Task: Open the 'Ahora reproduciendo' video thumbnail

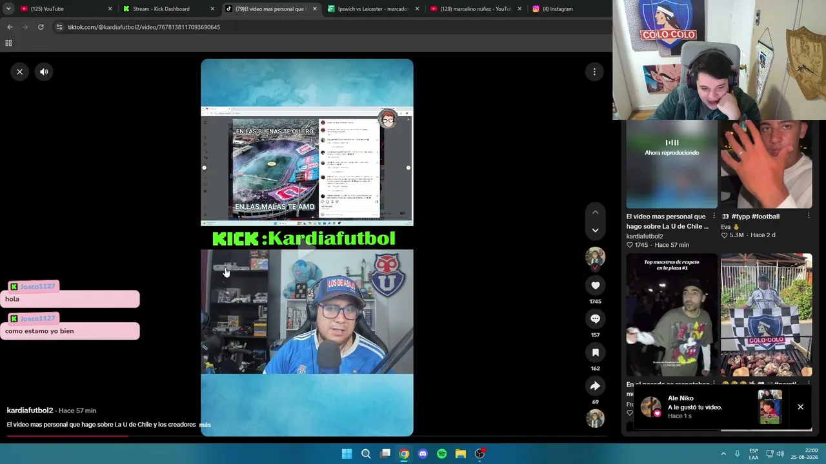Action: point(672,164)
